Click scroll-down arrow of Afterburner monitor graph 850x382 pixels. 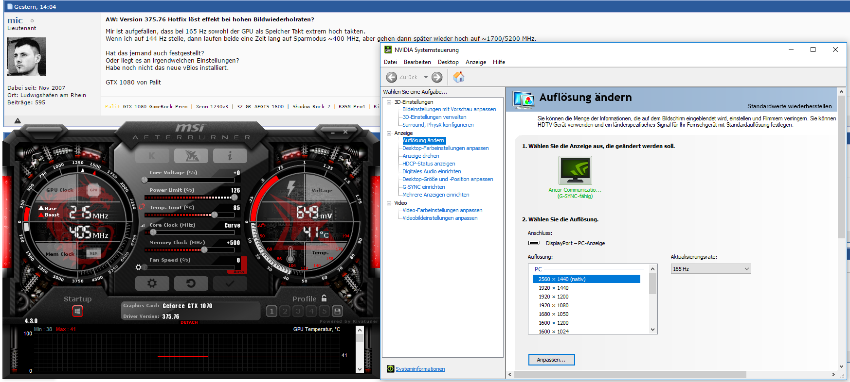360,369
